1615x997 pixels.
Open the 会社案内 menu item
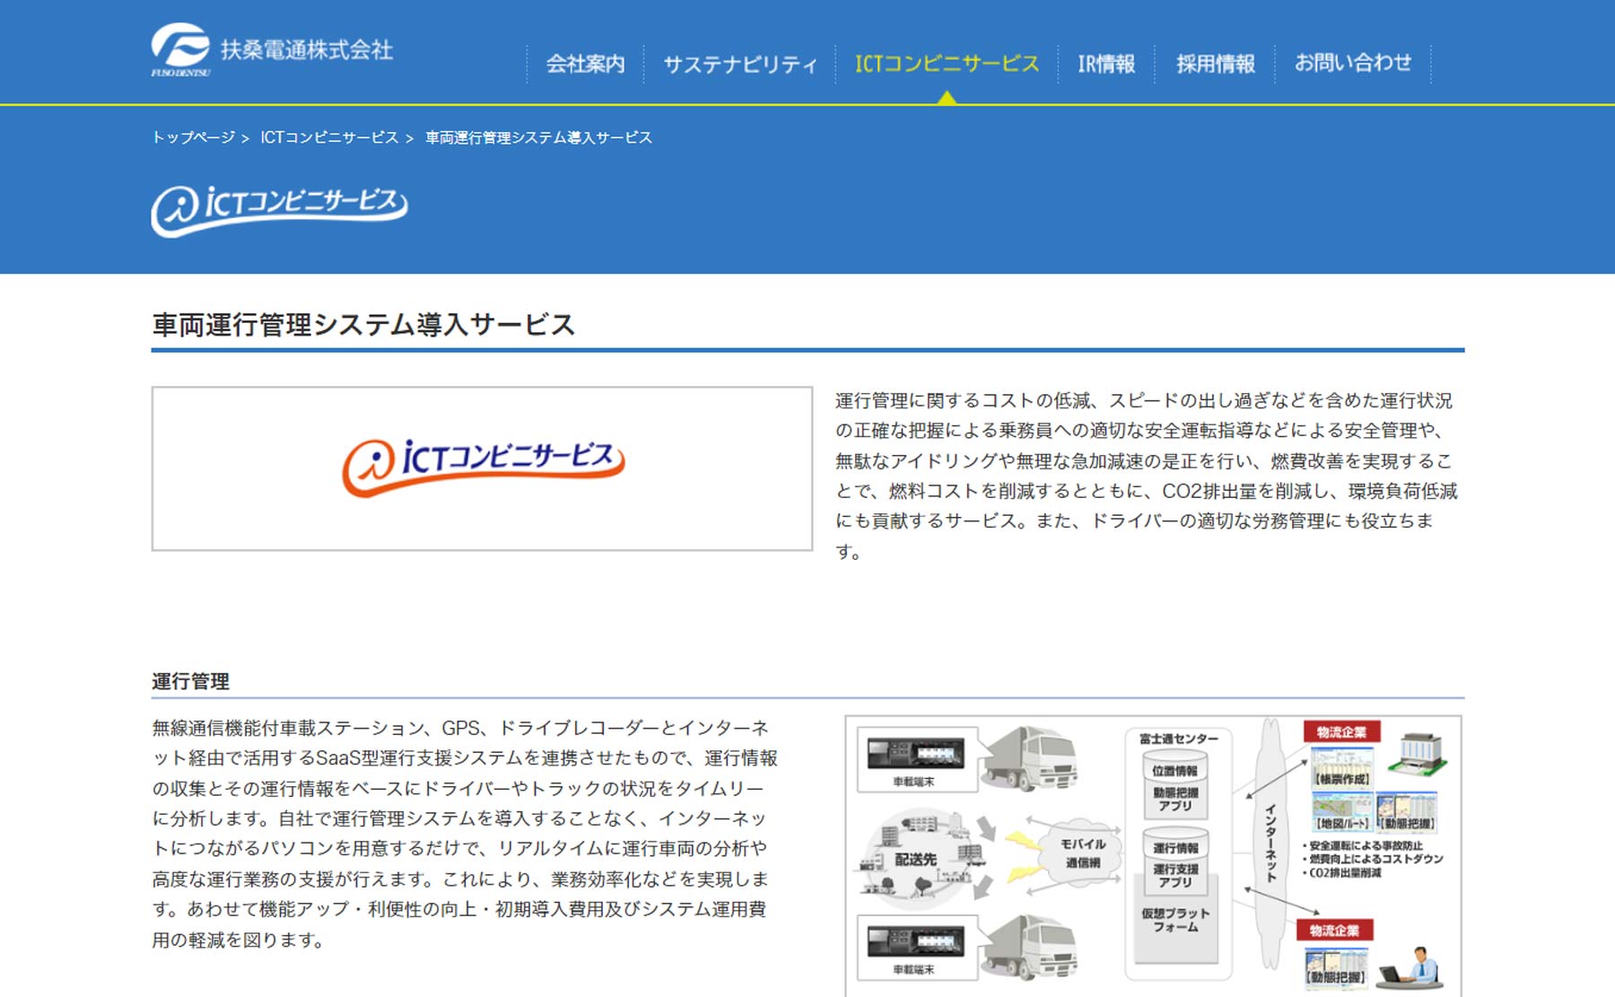[x=585, y=64]
